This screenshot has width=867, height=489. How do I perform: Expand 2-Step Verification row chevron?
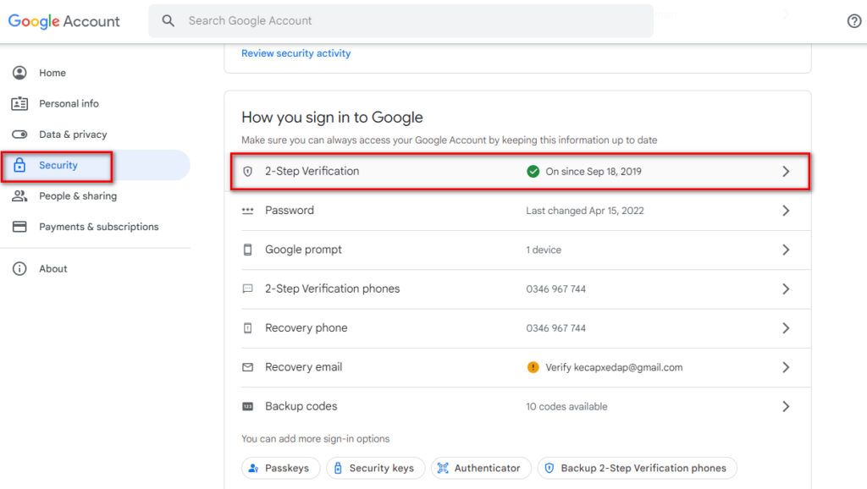tap(786, 171)
